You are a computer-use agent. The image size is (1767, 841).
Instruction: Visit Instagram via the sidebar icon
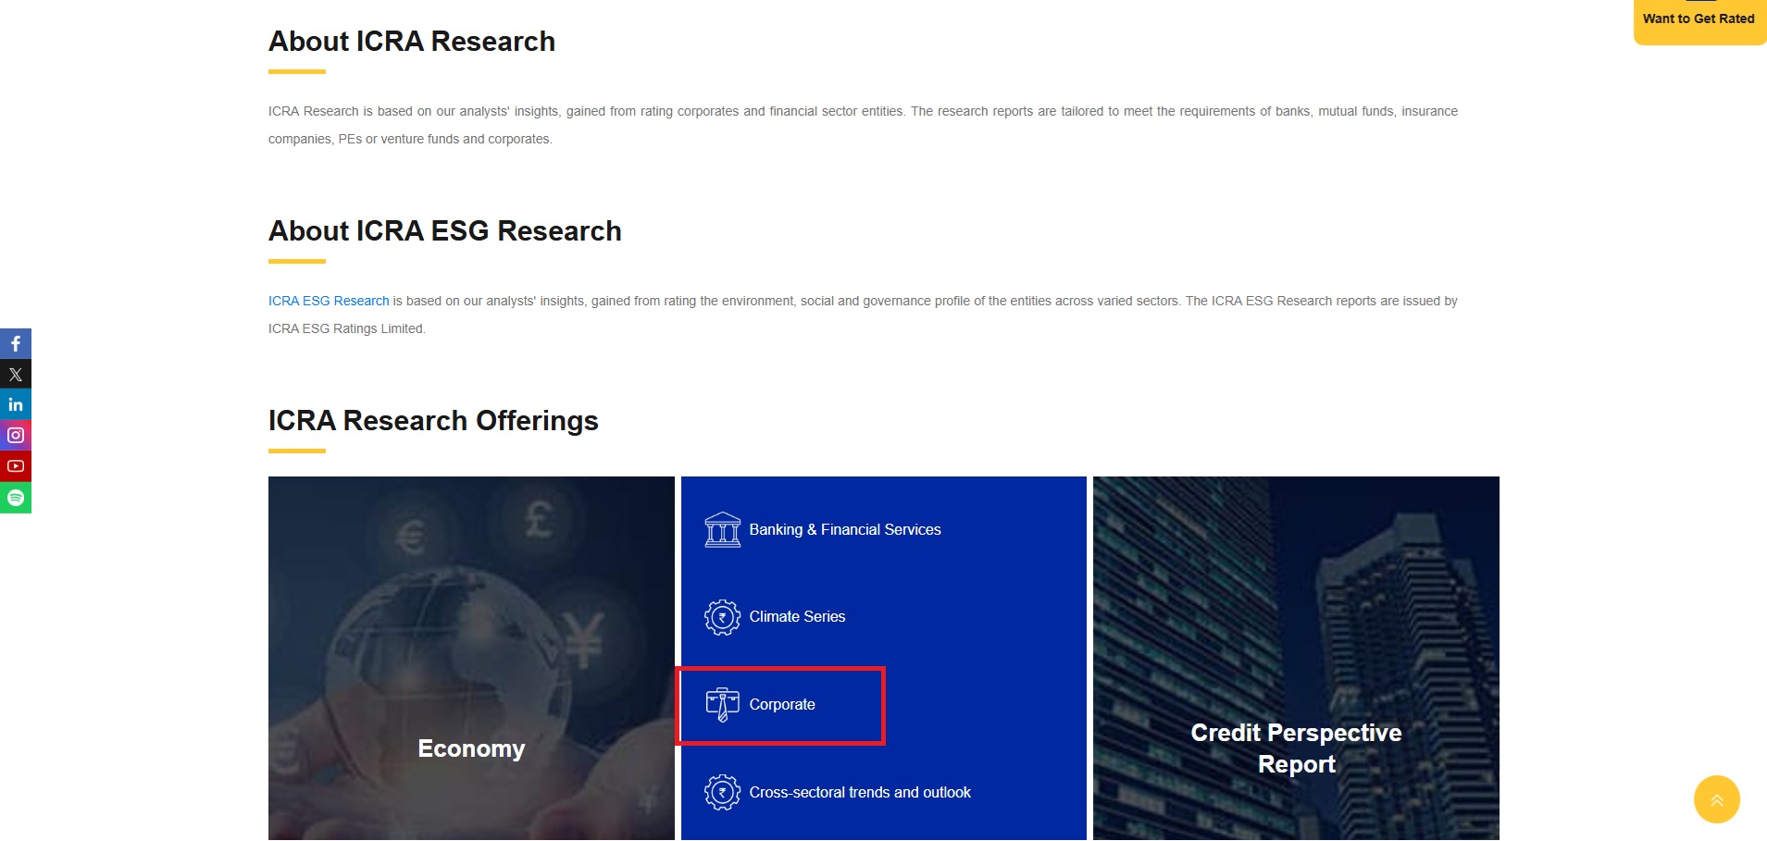[16, 435]
